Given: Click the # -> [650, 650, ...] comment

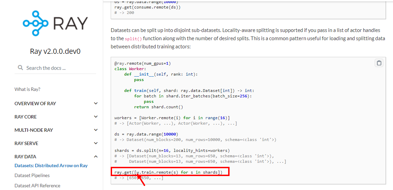Looking at the screenshot, I should click(139, 178).
